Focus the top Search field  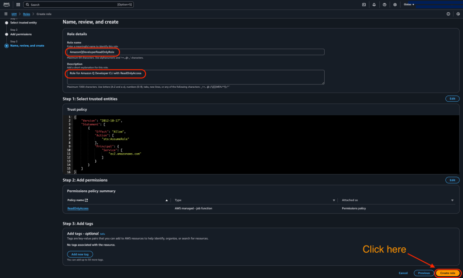[78, 5]
